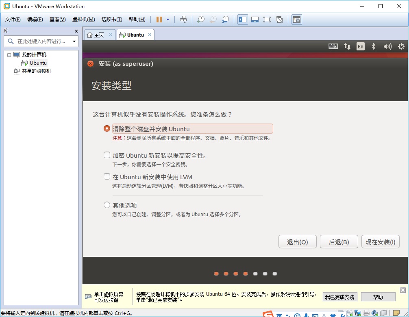The width and height of the screenshot is (409, 317).
Task: Select 共享的虚拟机 in the library
Action: (x=36, y=71)
